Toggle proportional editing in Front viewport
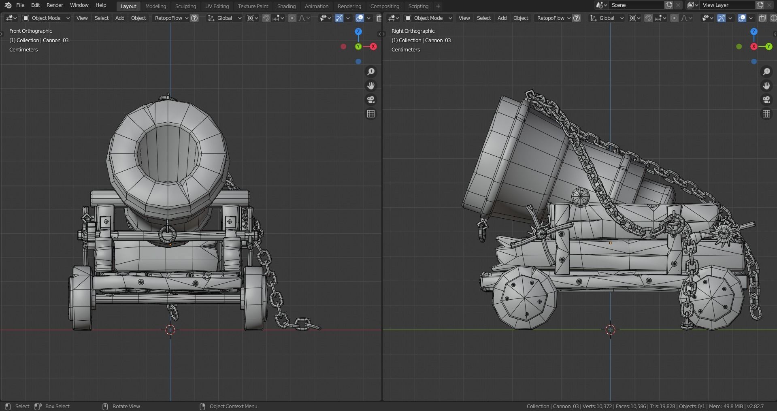Viewport: 777px width, 411px height. coord(292,18)
